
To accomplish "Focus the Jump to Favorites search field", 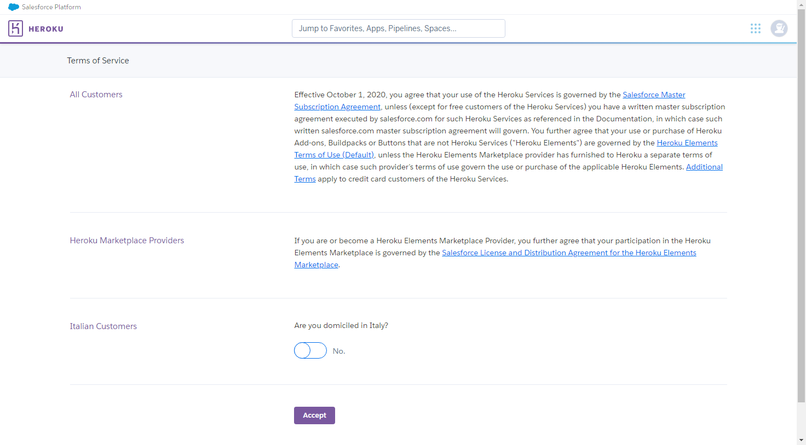I will (x=399, y=28).
